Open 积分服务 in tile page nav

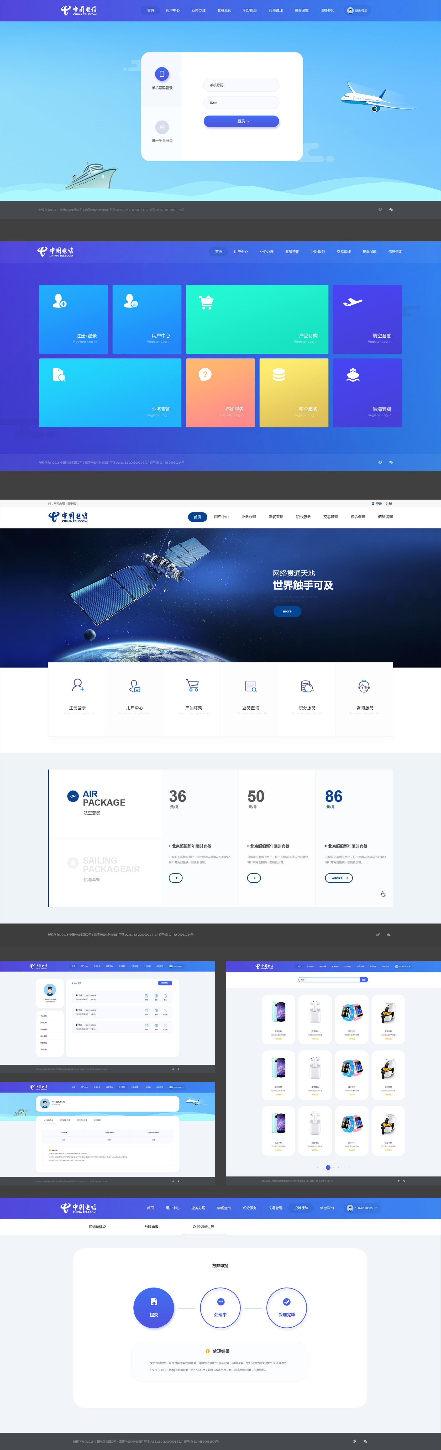pyautogui.click(x=318, y=252)
